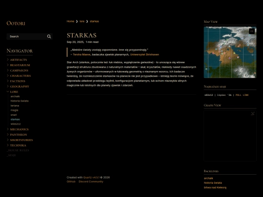Viewport: 263px width, 197px height.
Task: Open the Artifacts folder label
Action: point(19,60)
